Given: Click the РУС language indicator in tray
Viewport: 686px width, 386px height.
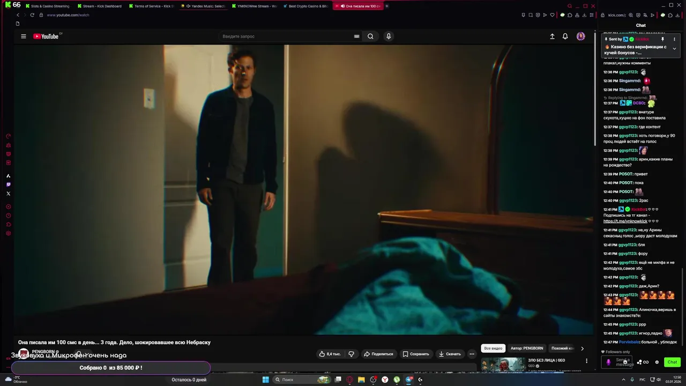Looking at the screenshot, I should [642, 380].
